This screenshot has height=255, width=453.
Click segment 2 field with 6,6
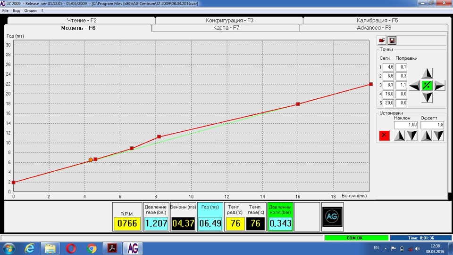[388, 76]
